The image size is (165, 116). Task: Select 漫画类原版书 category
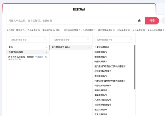pos(101,95)
